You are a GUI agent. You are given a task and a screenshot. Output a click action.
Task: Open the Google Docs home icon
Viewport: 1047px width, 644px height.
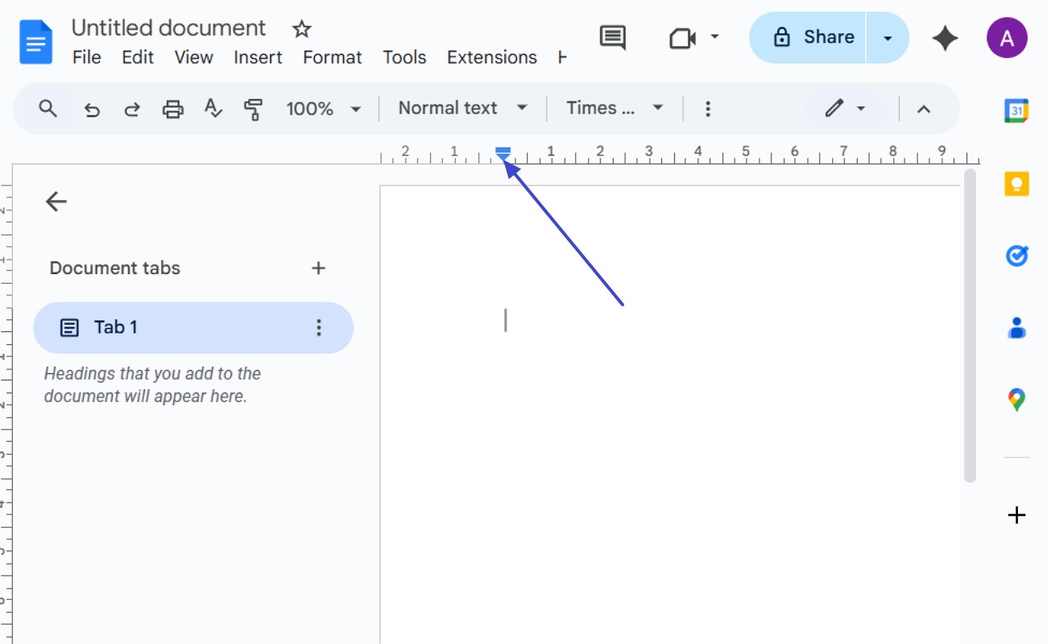click(x=36, y=42)
